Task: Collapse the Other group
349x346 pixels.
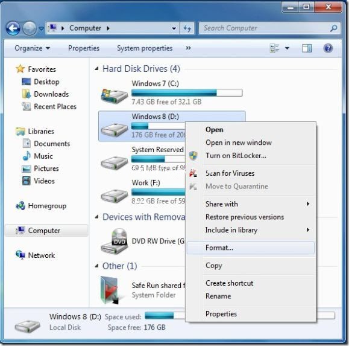Action: (x=96, y=266)
